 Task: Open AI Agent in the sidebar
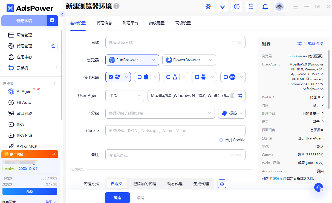(x=24, y=91)
